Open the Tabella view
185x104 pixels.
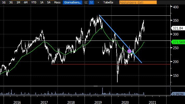(108, 2)
